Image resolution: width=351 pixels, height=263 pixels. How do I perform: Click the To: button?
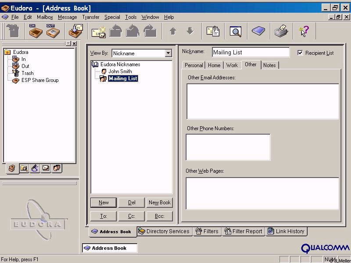(104, 216)
